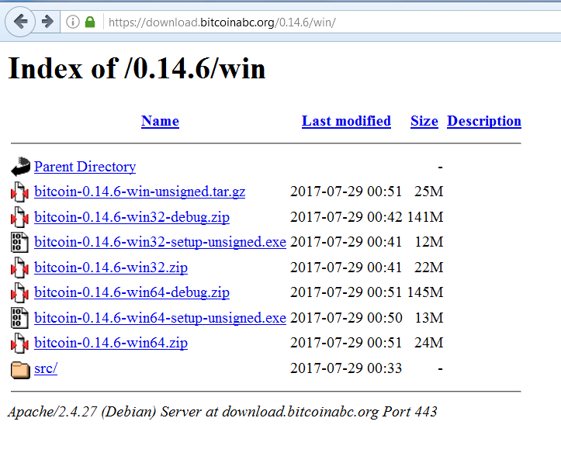Click the browser back arrow button
Image resolution: width=561 pixels, height=456 pixels.
point(20,22)
